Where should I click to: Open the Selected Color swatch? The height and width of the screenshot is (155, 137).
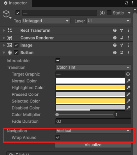[x=90, y=101]
